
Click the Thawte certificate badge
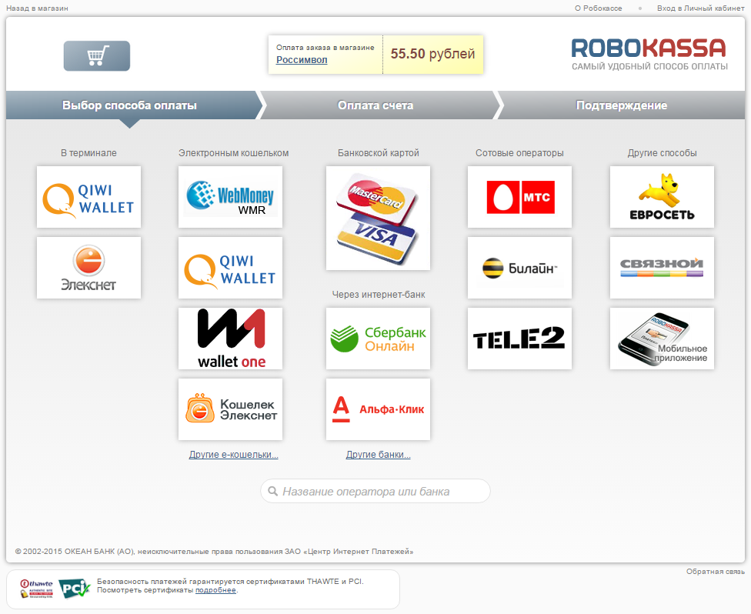point(36,589)
